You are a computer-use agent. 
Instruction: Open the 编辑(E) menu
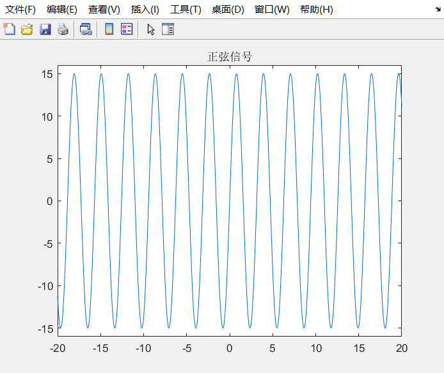point(61,10)
